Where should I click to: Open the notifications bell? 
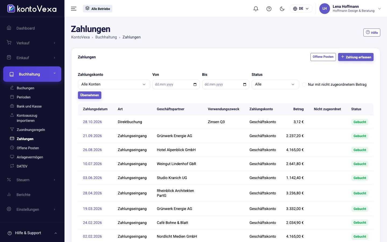256,9
